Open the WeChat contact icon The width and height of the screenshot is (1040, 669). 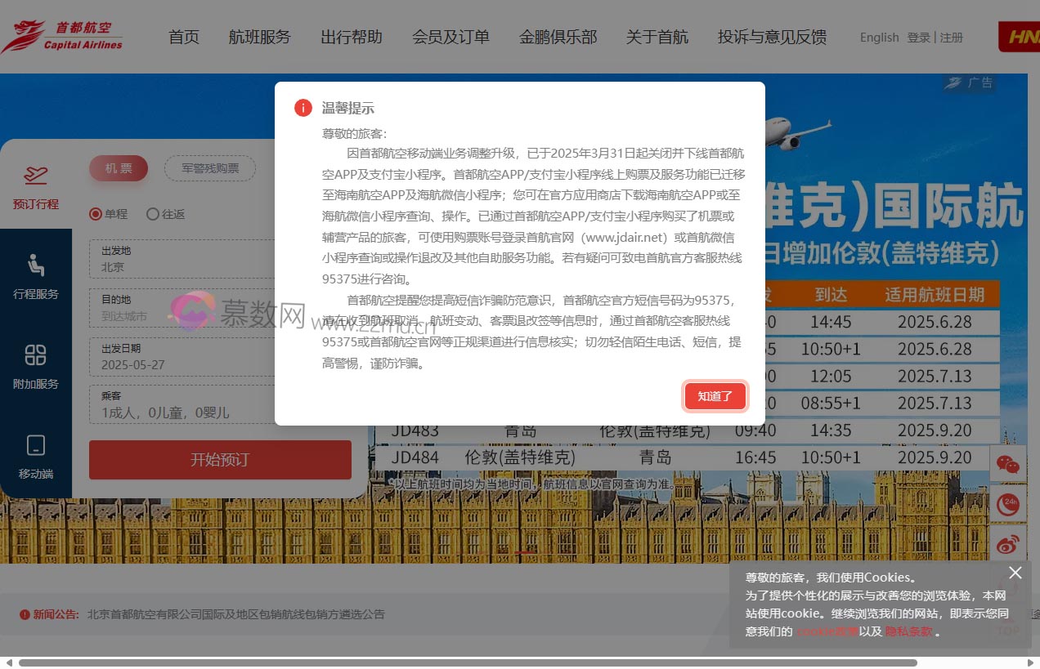click(1007, 463)
